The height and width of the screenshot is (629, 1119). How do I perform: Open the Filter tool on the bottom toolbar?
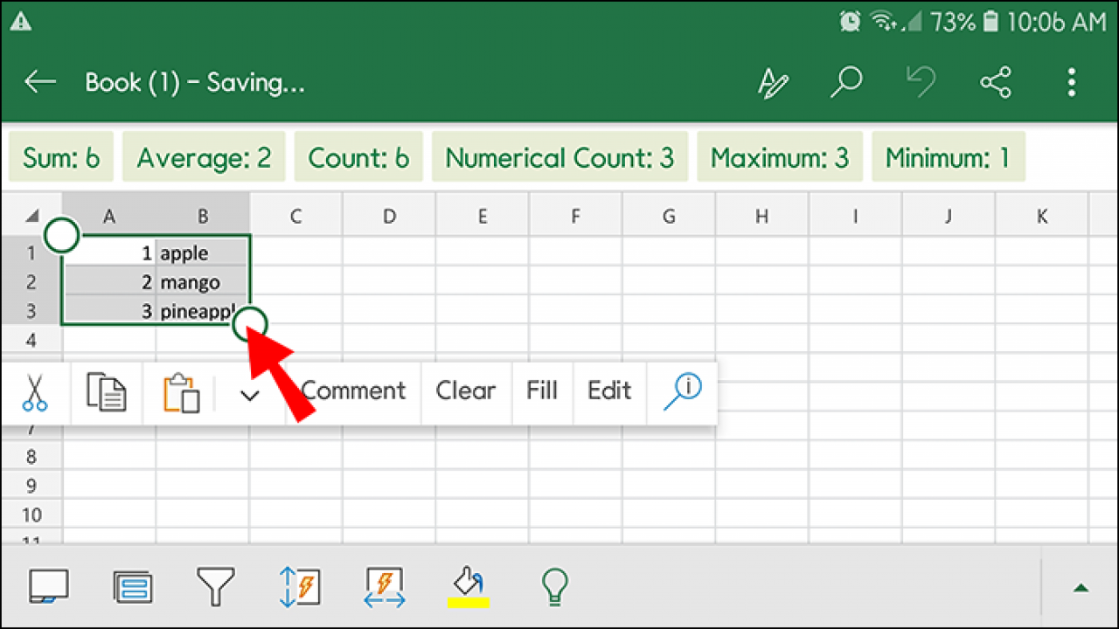click(x=216, y=586)
